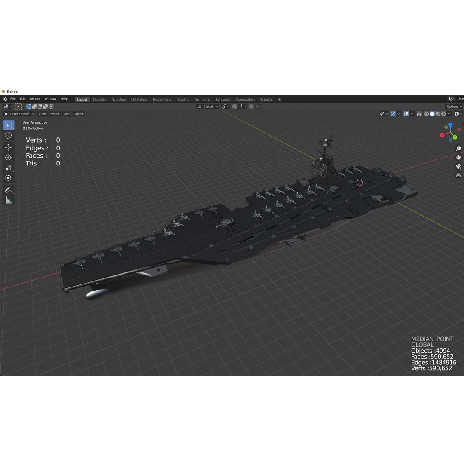Image resolution: width=464 pixels, height=464 pixels.
Task: Toggle X-ray view mode
Action: coord(419,114)
